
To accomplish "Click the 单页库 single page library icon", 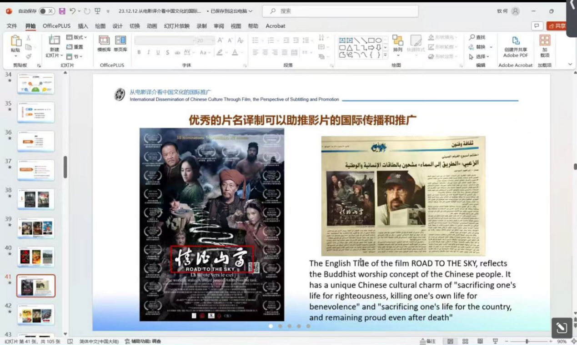I will (x=120, y=44).
